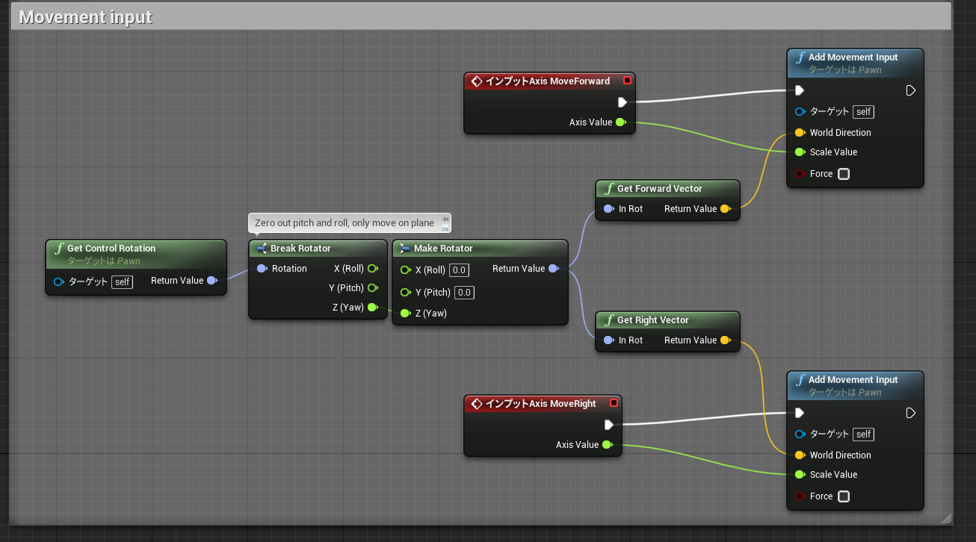Click the top Add Movement Input exec input pin
The width and height of the screenshot is (976, 542).
(800, 90)
